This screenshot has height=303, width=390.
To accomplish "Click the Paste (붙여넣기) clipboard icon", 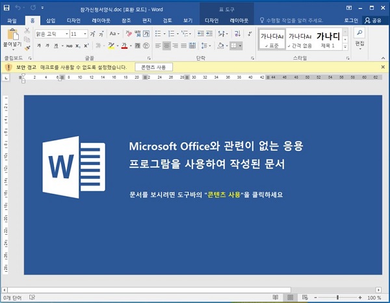I will (13, 34).
